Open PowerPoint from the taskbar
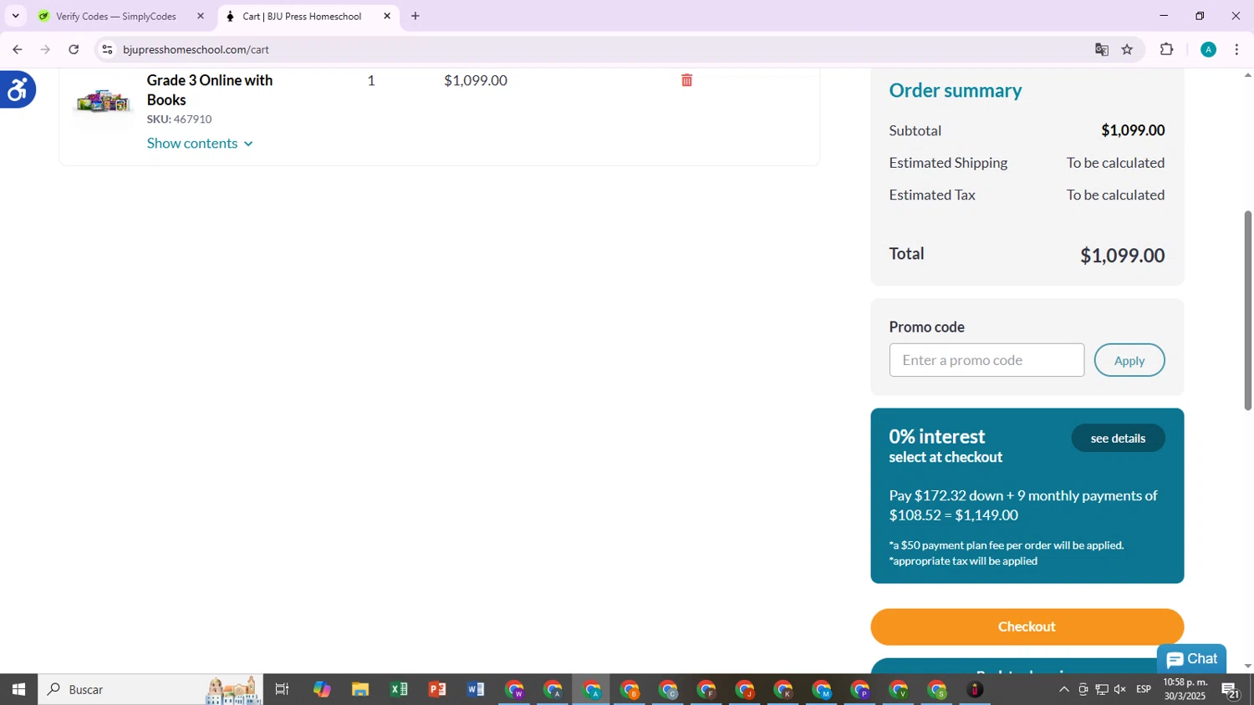The width and height of the screenshot is (1254, 705). [437, 689]
